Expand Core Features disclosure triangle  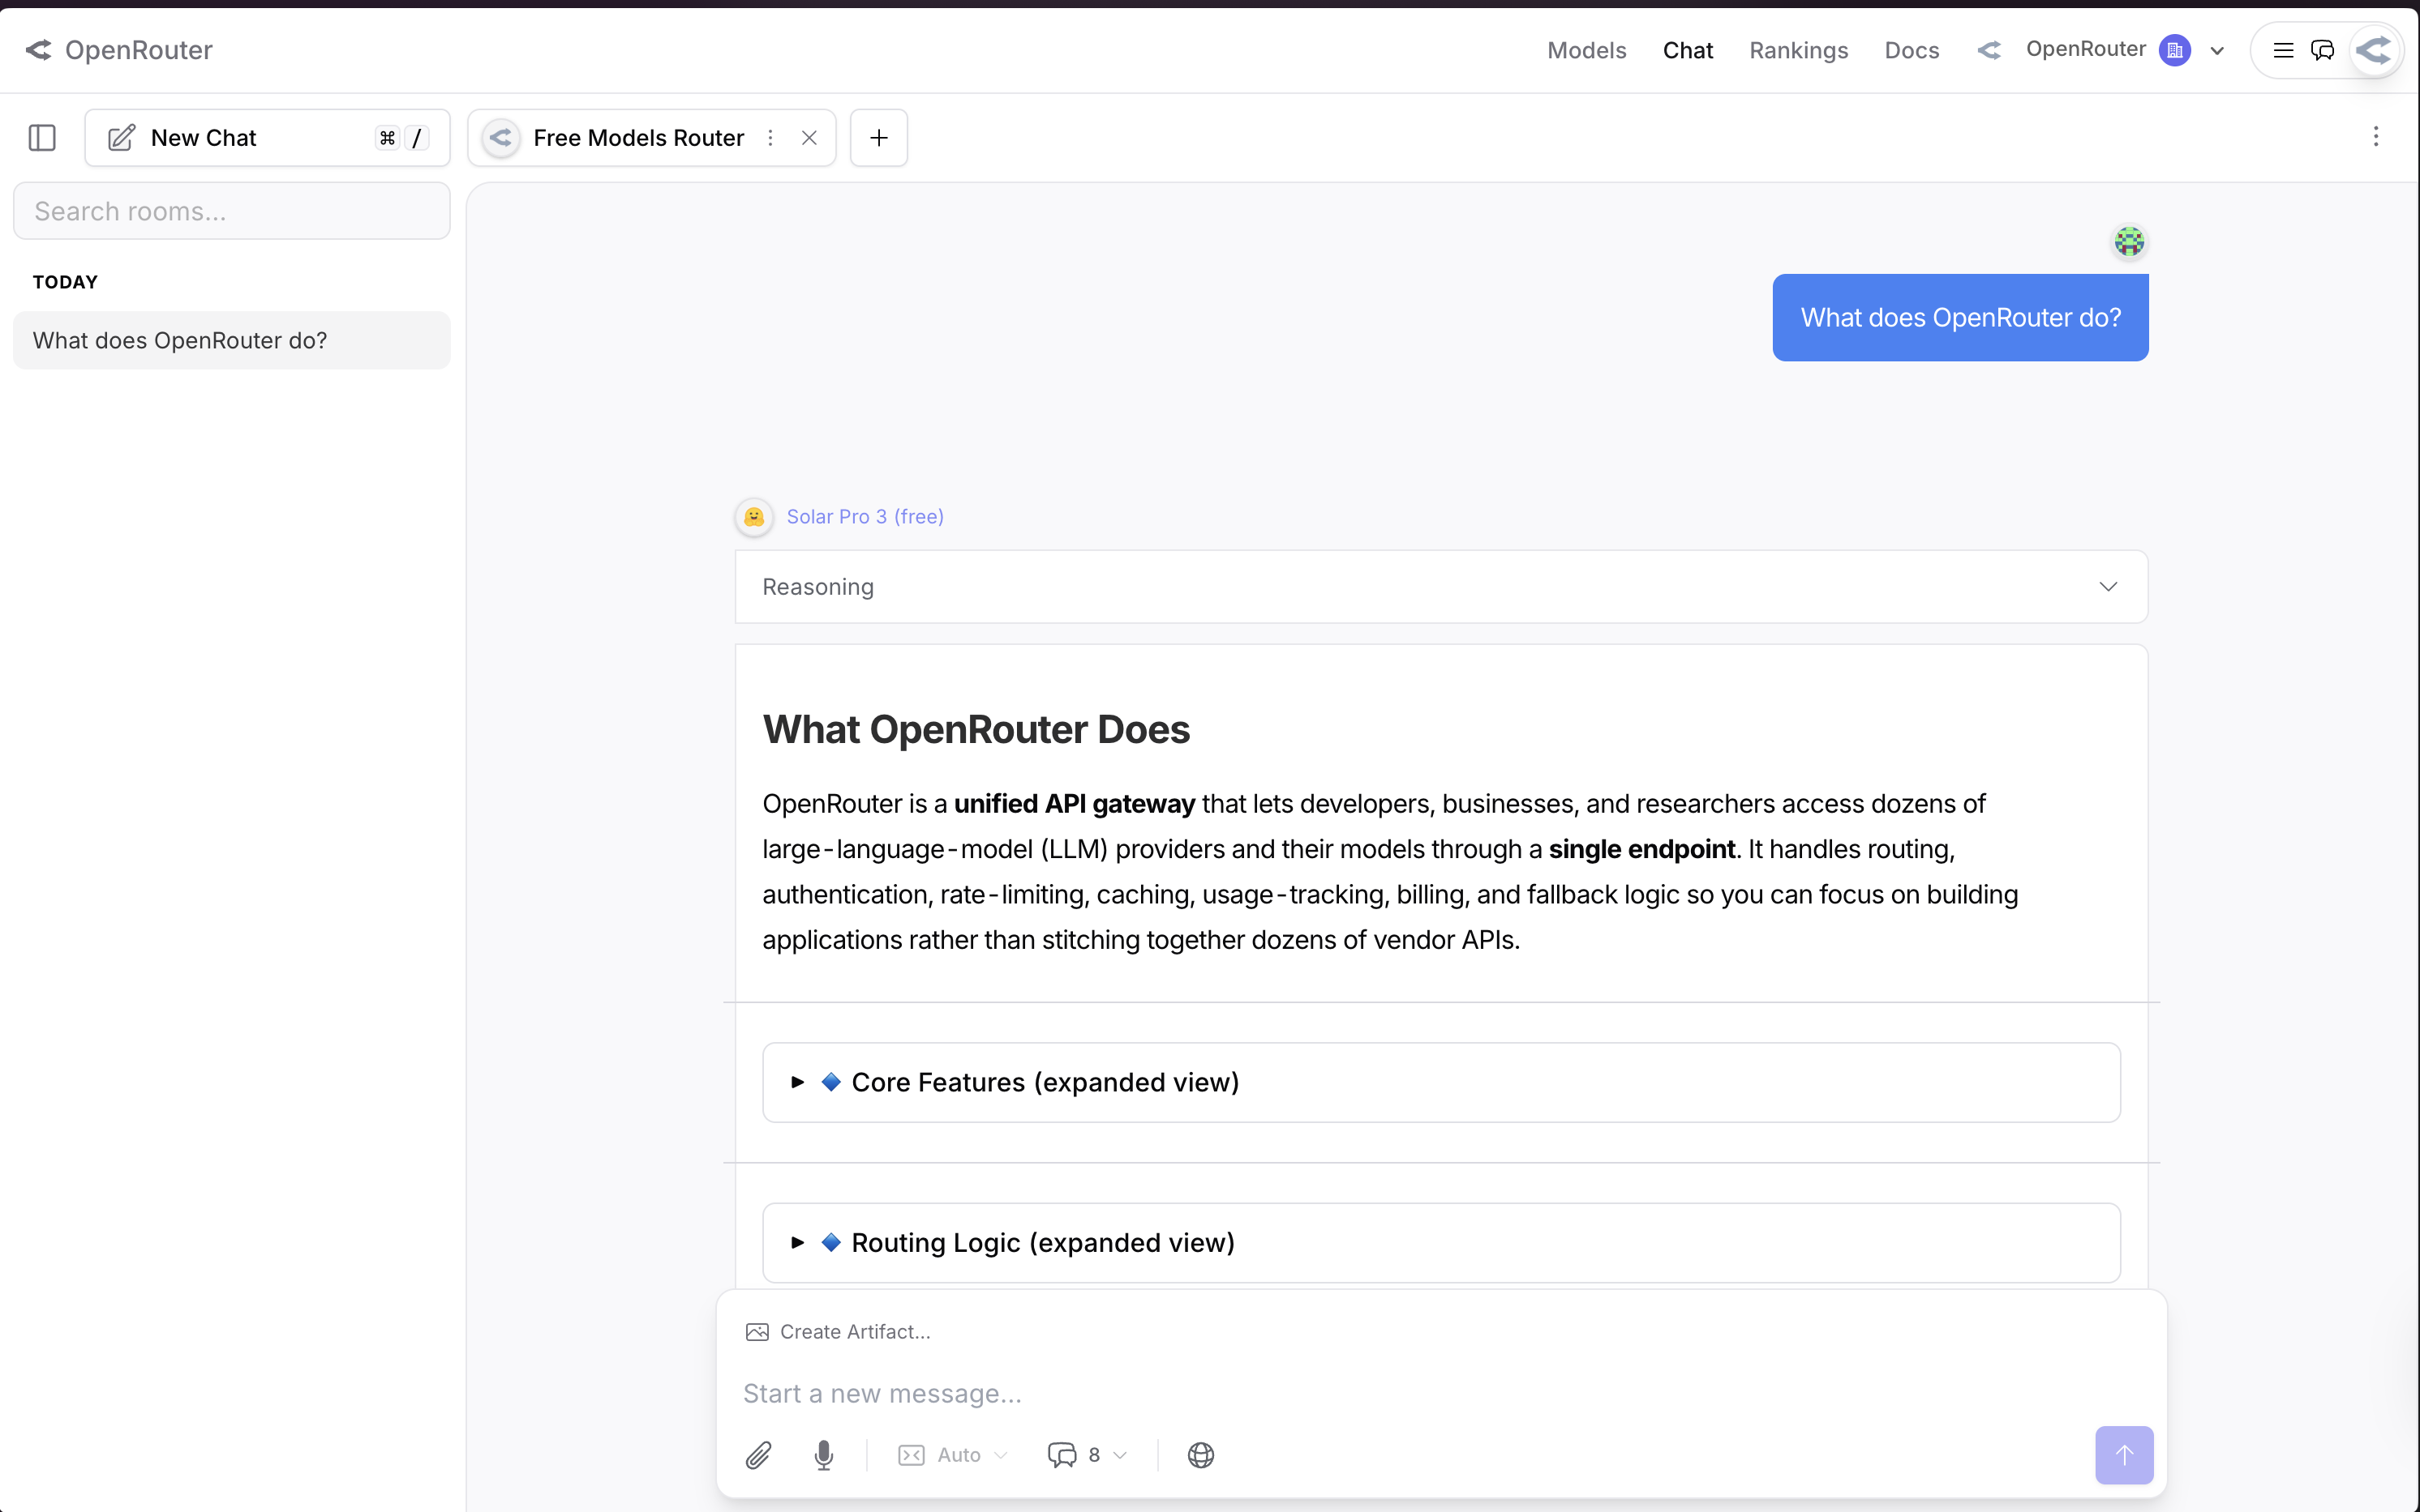(798, 1082)
